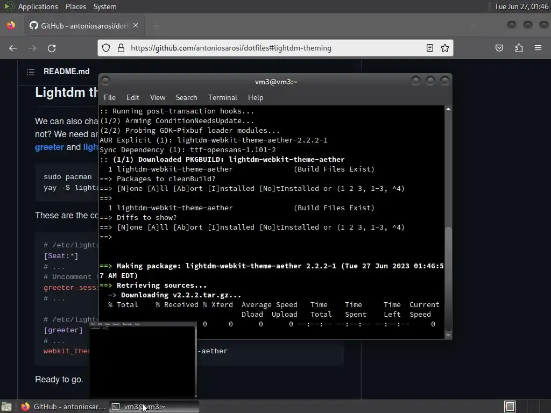This screenshot has width=551, height=413.
Task: Open a new tab with the plus button
Action: 156,26
